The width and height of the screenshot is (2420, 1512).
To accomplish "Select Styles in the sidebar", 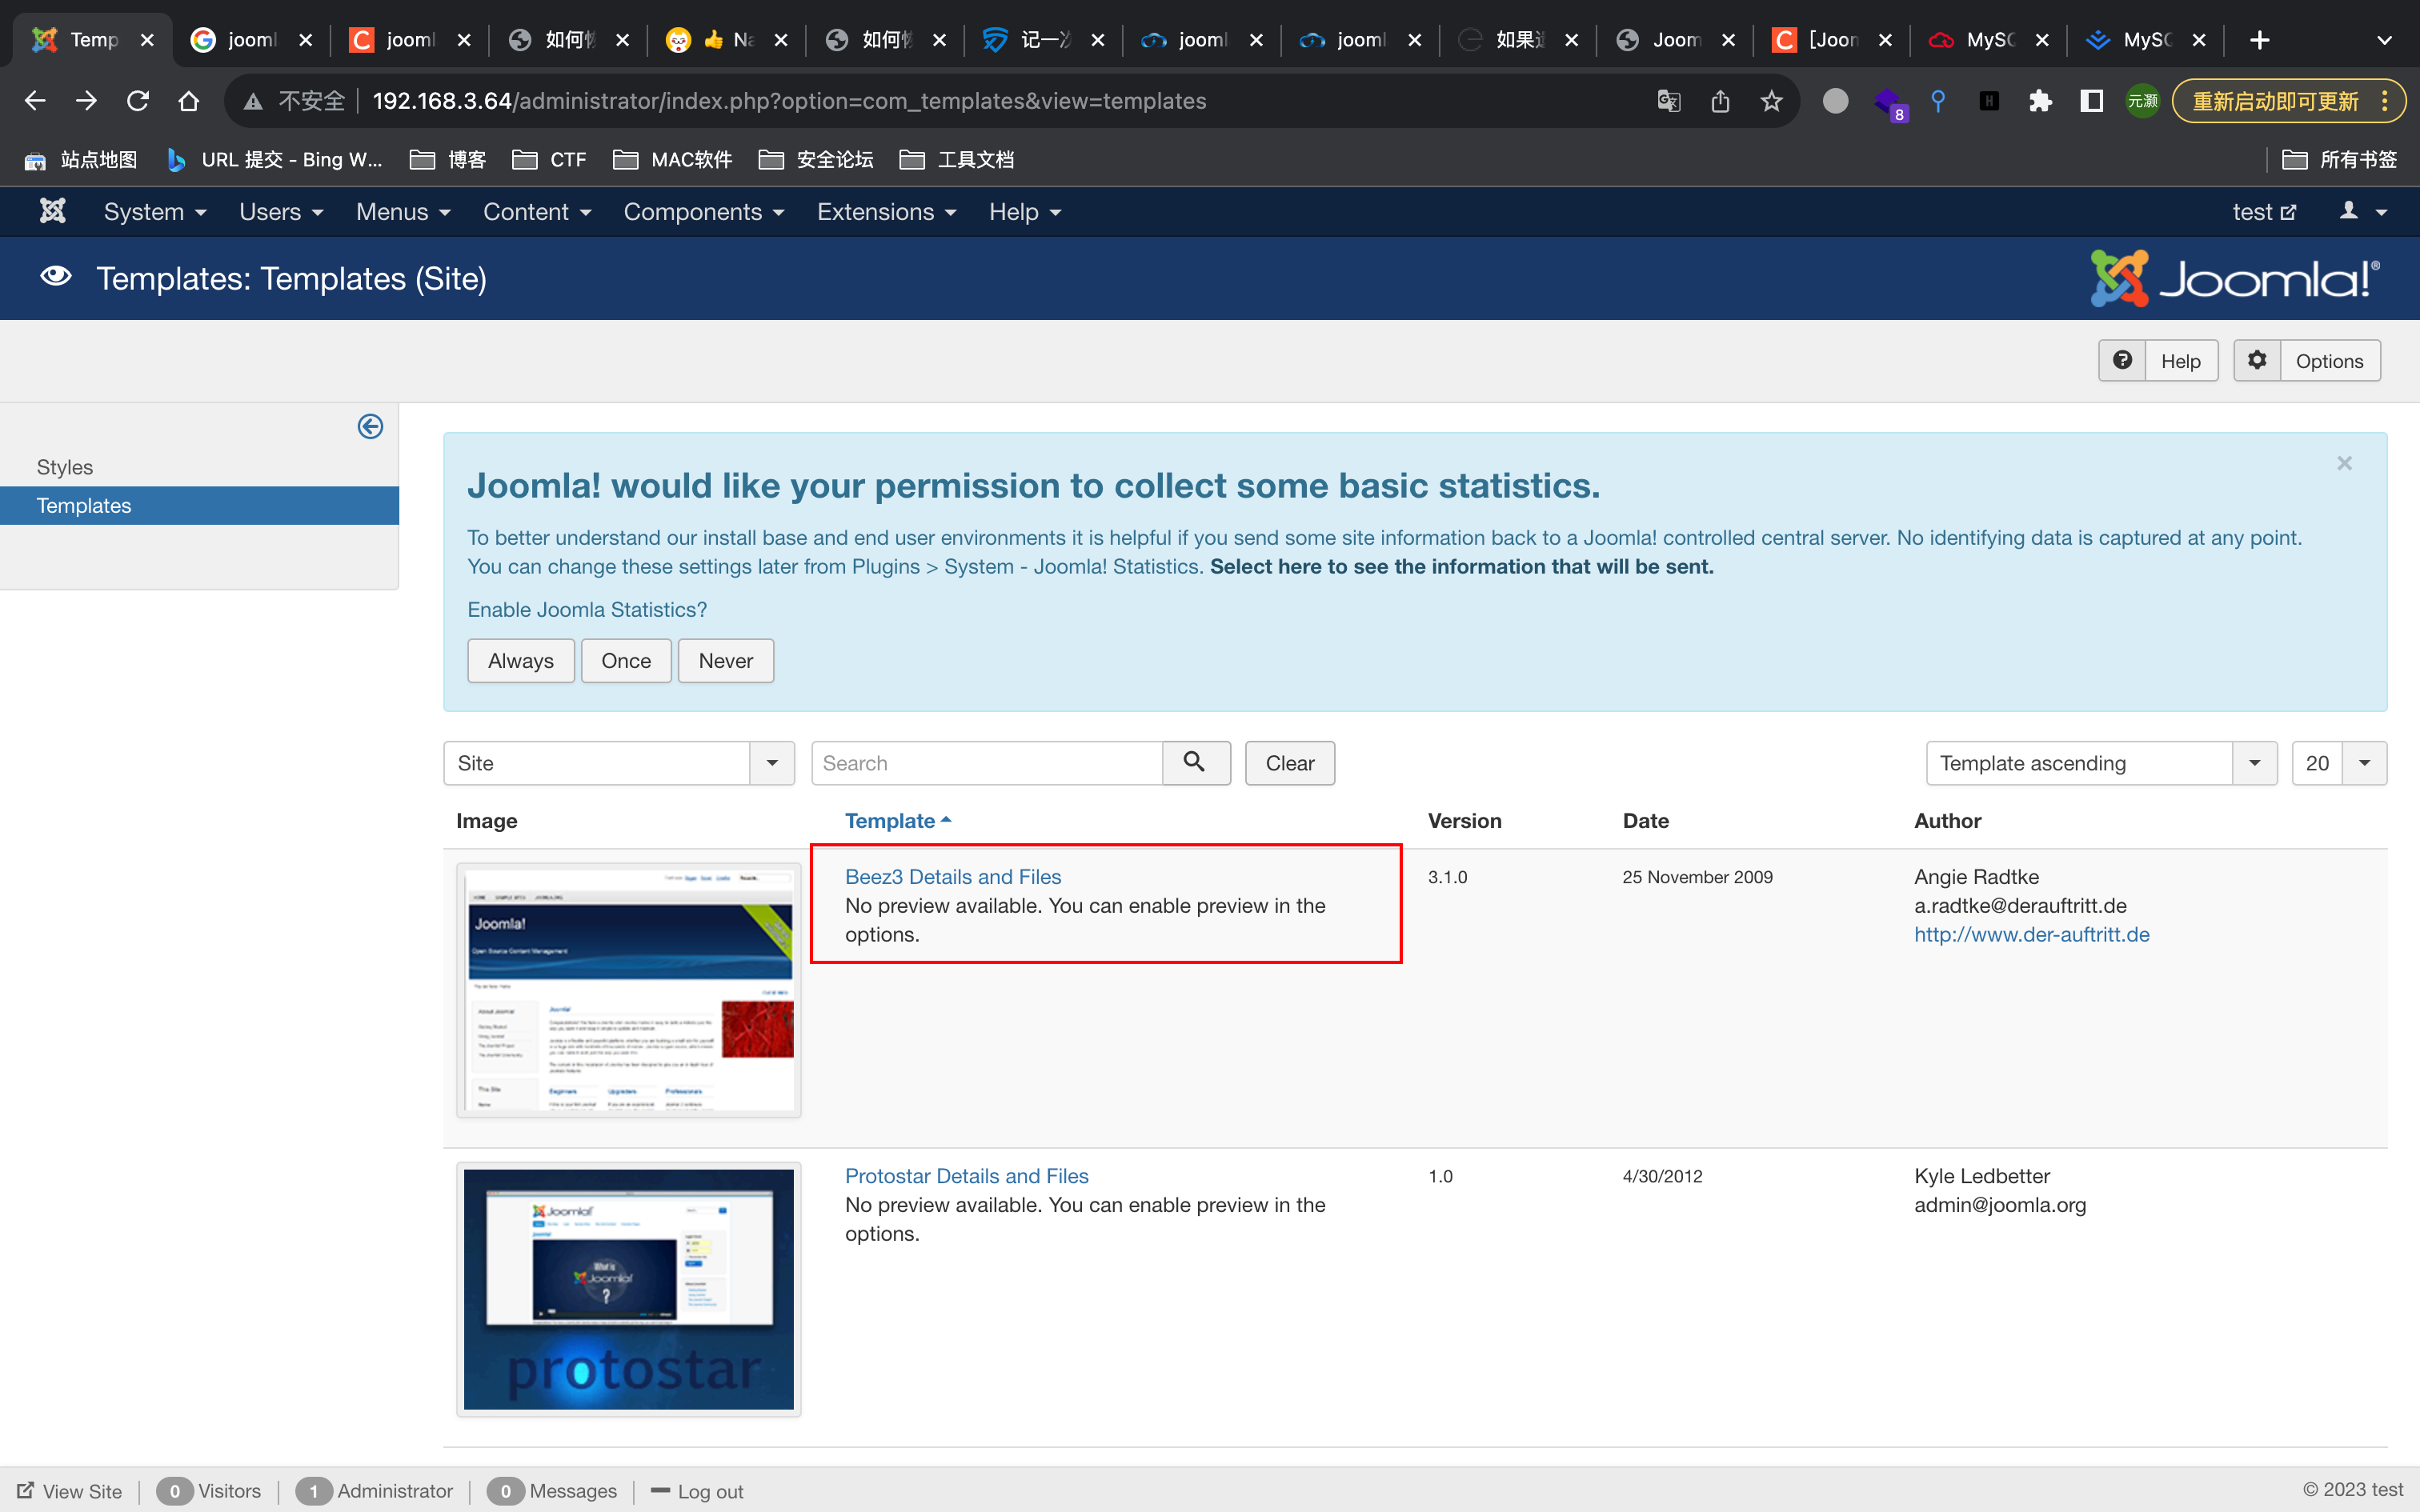I will [65, 467].
